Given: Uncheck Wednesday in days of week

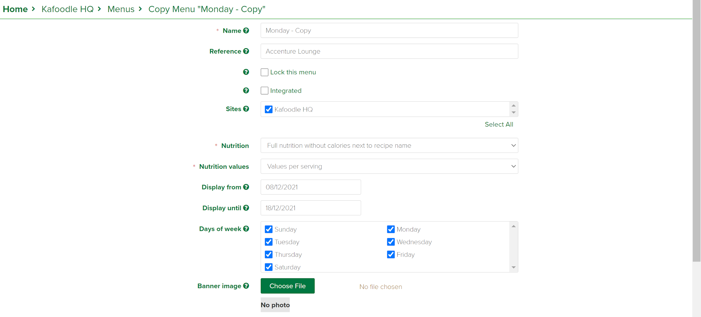Looking at the screenshot, I should 391,242.
